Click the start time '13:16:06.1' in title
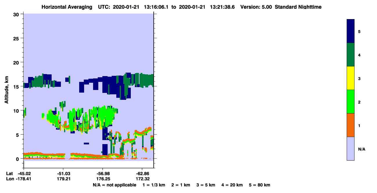377x193 pixels. tap(156, 7)
